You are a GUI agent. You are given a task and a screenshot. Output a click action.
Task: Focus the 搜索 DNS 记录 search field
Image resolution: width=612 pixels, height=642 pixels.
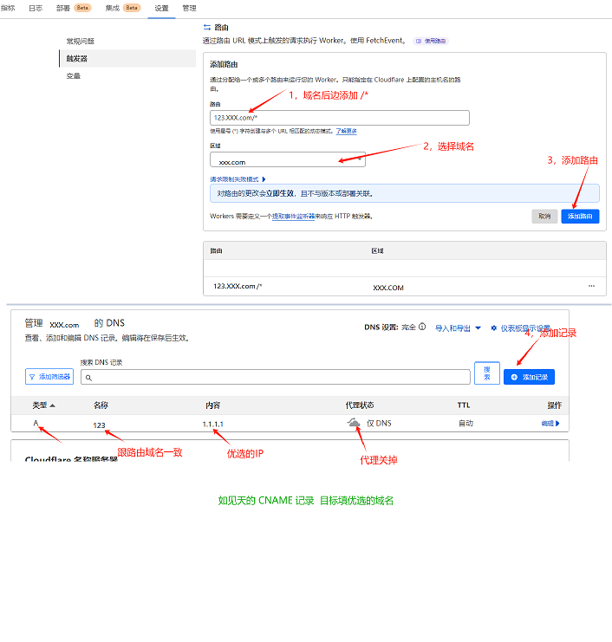point(276,377)
